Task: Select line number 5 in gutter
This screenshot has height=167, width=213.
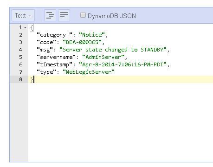Action: 20,57
